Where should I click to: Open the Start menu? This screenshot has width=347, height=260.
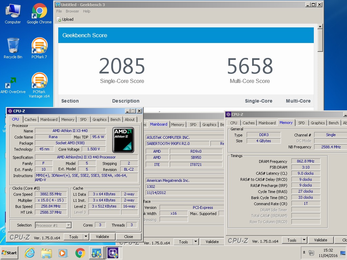pyautogui.click(x=9, y=253)
